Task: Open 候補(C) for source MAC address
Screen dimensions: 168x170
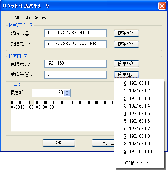Action: (x=126, y=33)
